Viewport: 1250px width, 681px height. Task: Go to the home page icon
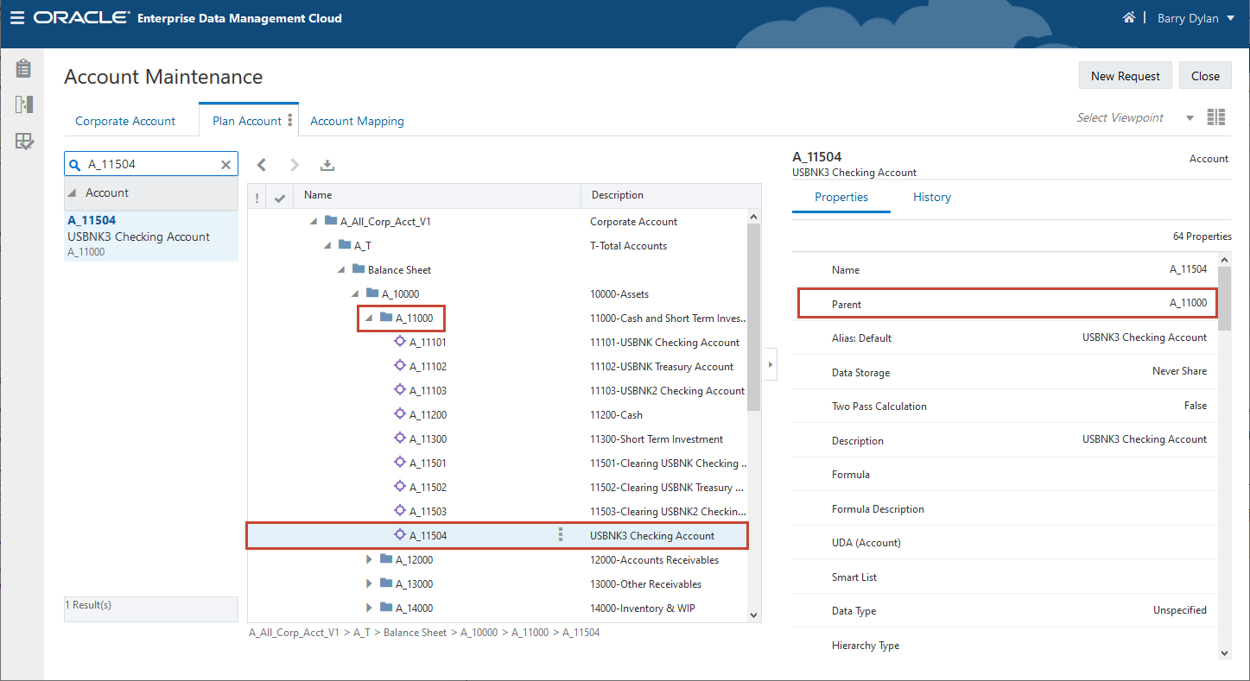point(1128,17)
